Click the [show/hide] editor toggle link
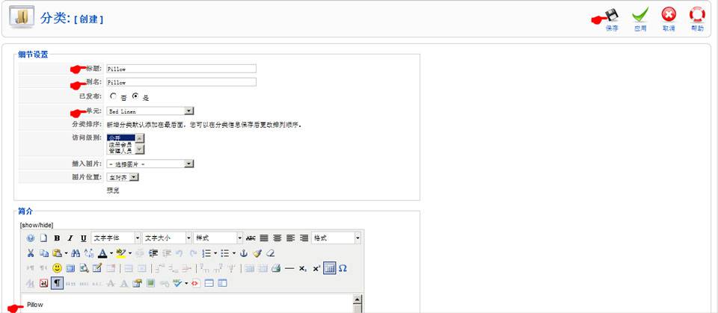Image resolution: width=718 pixels, height=313 pixels. tap(37, 225)
